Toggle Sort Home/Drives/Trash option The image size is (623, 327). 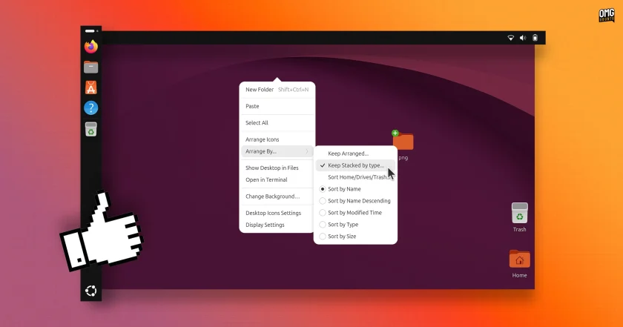(355, 177)
